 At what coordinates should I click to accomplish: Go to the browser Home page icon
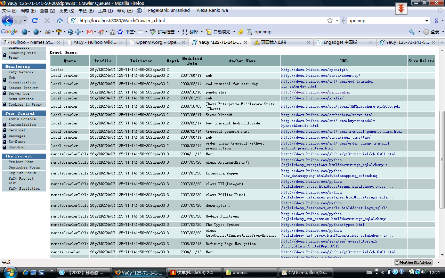60,21
